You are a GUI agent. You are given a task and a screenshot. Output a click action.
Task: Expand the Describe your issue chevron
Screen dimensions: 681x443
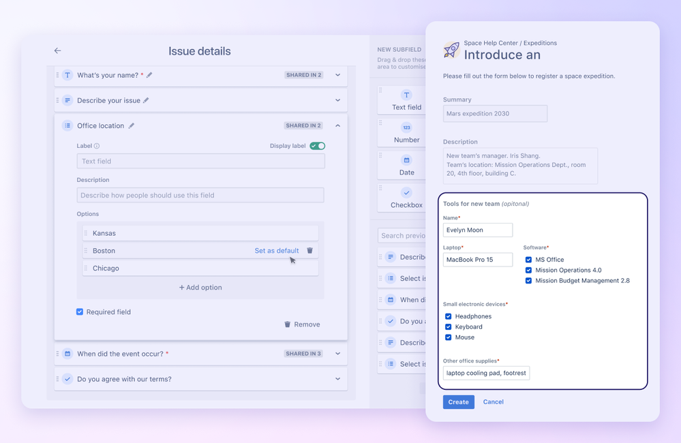(338, 100)
